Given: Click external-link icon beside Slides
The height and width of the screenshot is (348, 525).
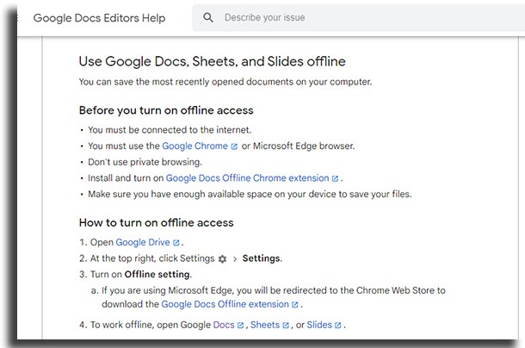Looking at the screenshot, I should [x=338, y=326].
